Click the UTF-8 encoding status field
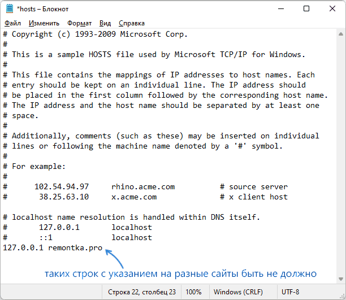Screen dimensions: 346x300 (290, 292)
